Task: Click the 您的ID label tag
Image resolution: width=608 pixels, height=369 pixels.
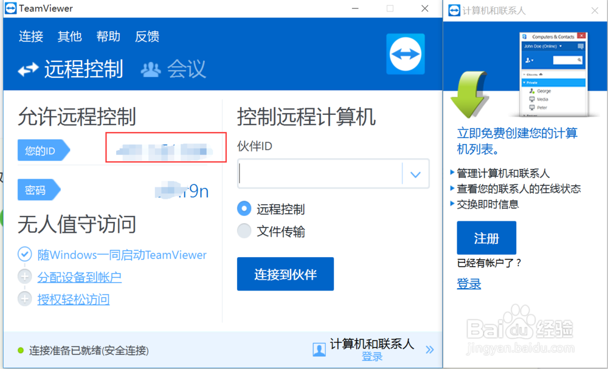Action: [43, 150]
